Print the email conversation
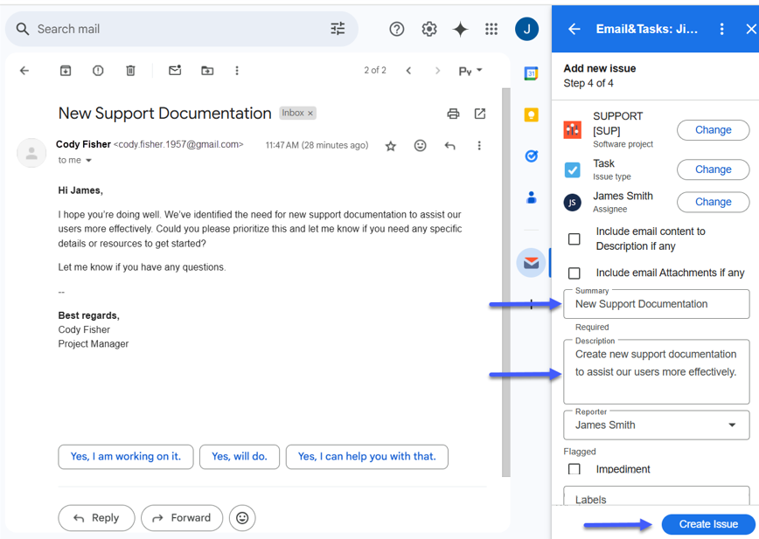 tap(453, 114)
